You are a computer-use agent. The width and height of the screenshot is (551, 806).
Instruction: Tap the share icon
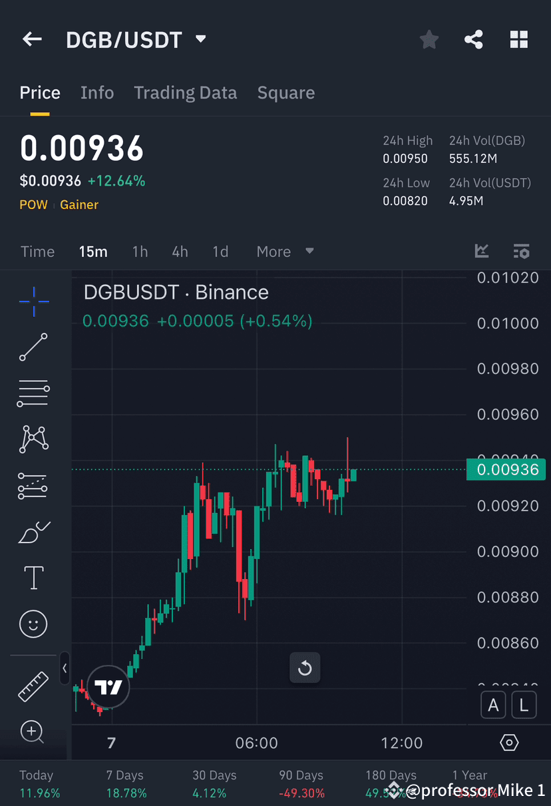coord(474,39)
